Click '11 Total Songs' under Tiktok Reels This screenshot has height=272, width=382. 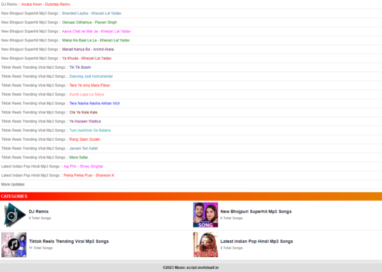[x=41, y=248]
